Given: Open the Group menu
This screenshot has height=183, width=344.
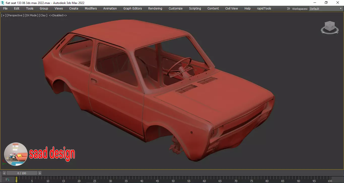Looking at the screenshot, I should pyautogui.click(x=44, y=9).
